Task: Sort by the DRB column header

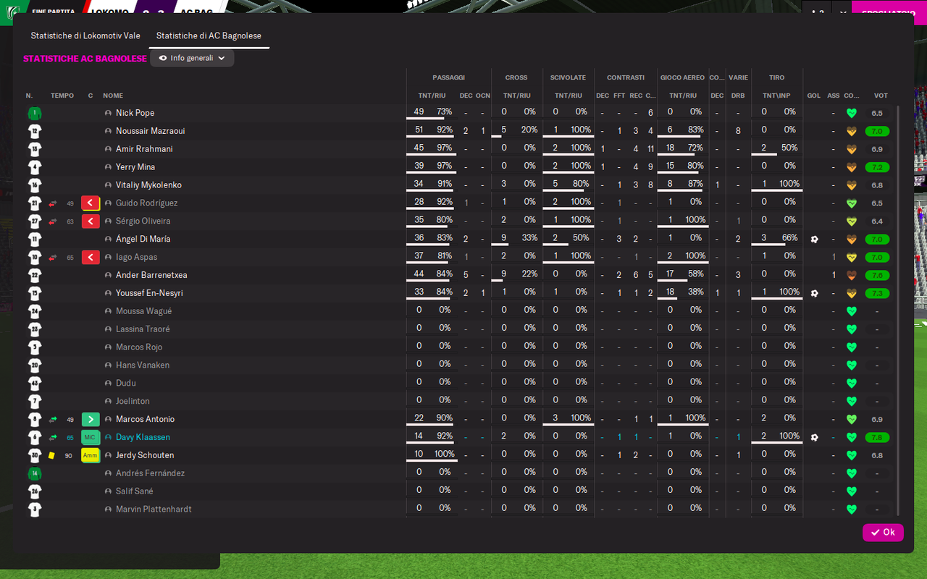Action: (738, 96)
